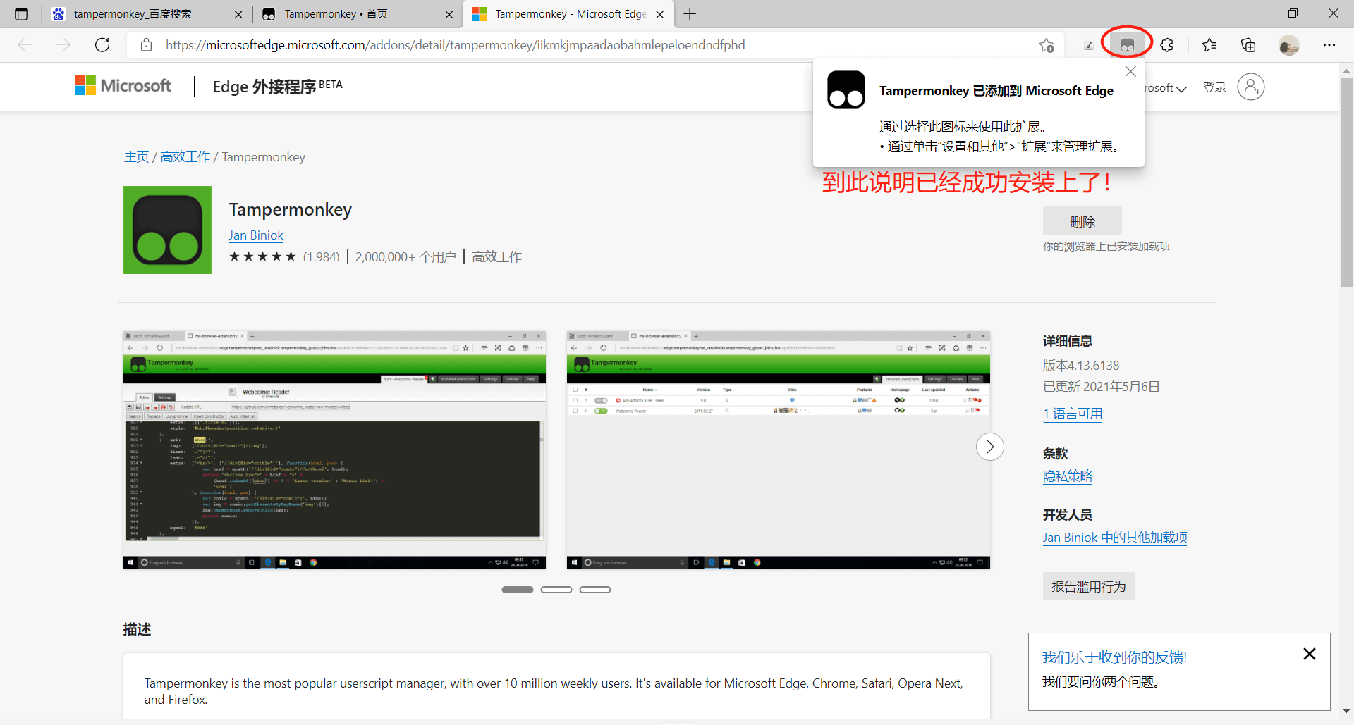Go to 高效工作 breadcrumb link
Screen dimensions: 1354x725
tap(185, 156)
